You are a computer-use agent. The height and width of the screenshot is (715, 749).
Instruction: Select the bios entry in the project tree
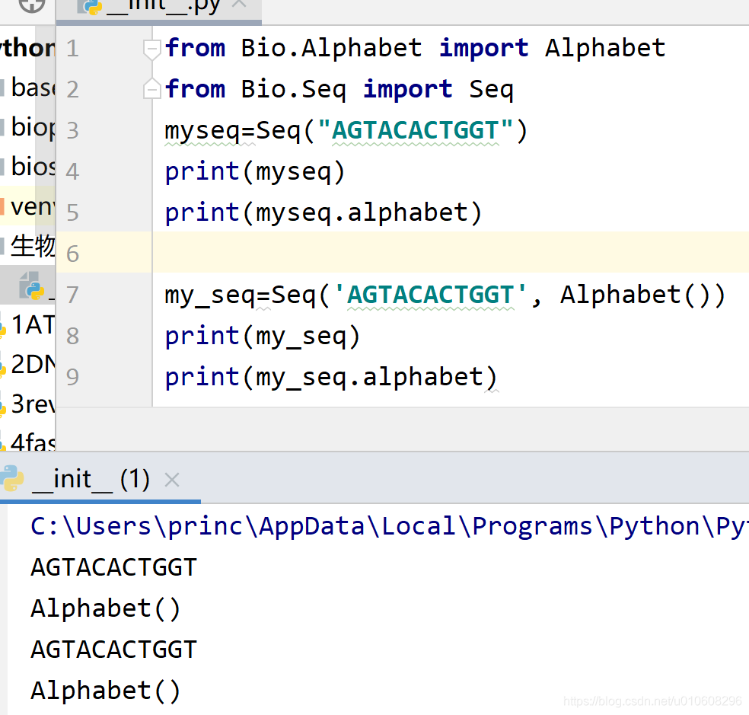click(x=30, y=166)
